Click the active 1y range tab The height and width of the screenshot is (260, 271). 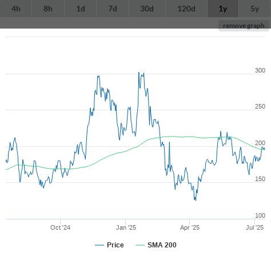223,9
